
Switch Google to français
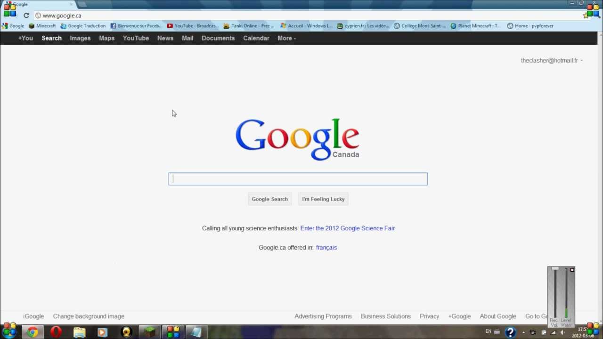pyautogui.click(x=326, y=248)
